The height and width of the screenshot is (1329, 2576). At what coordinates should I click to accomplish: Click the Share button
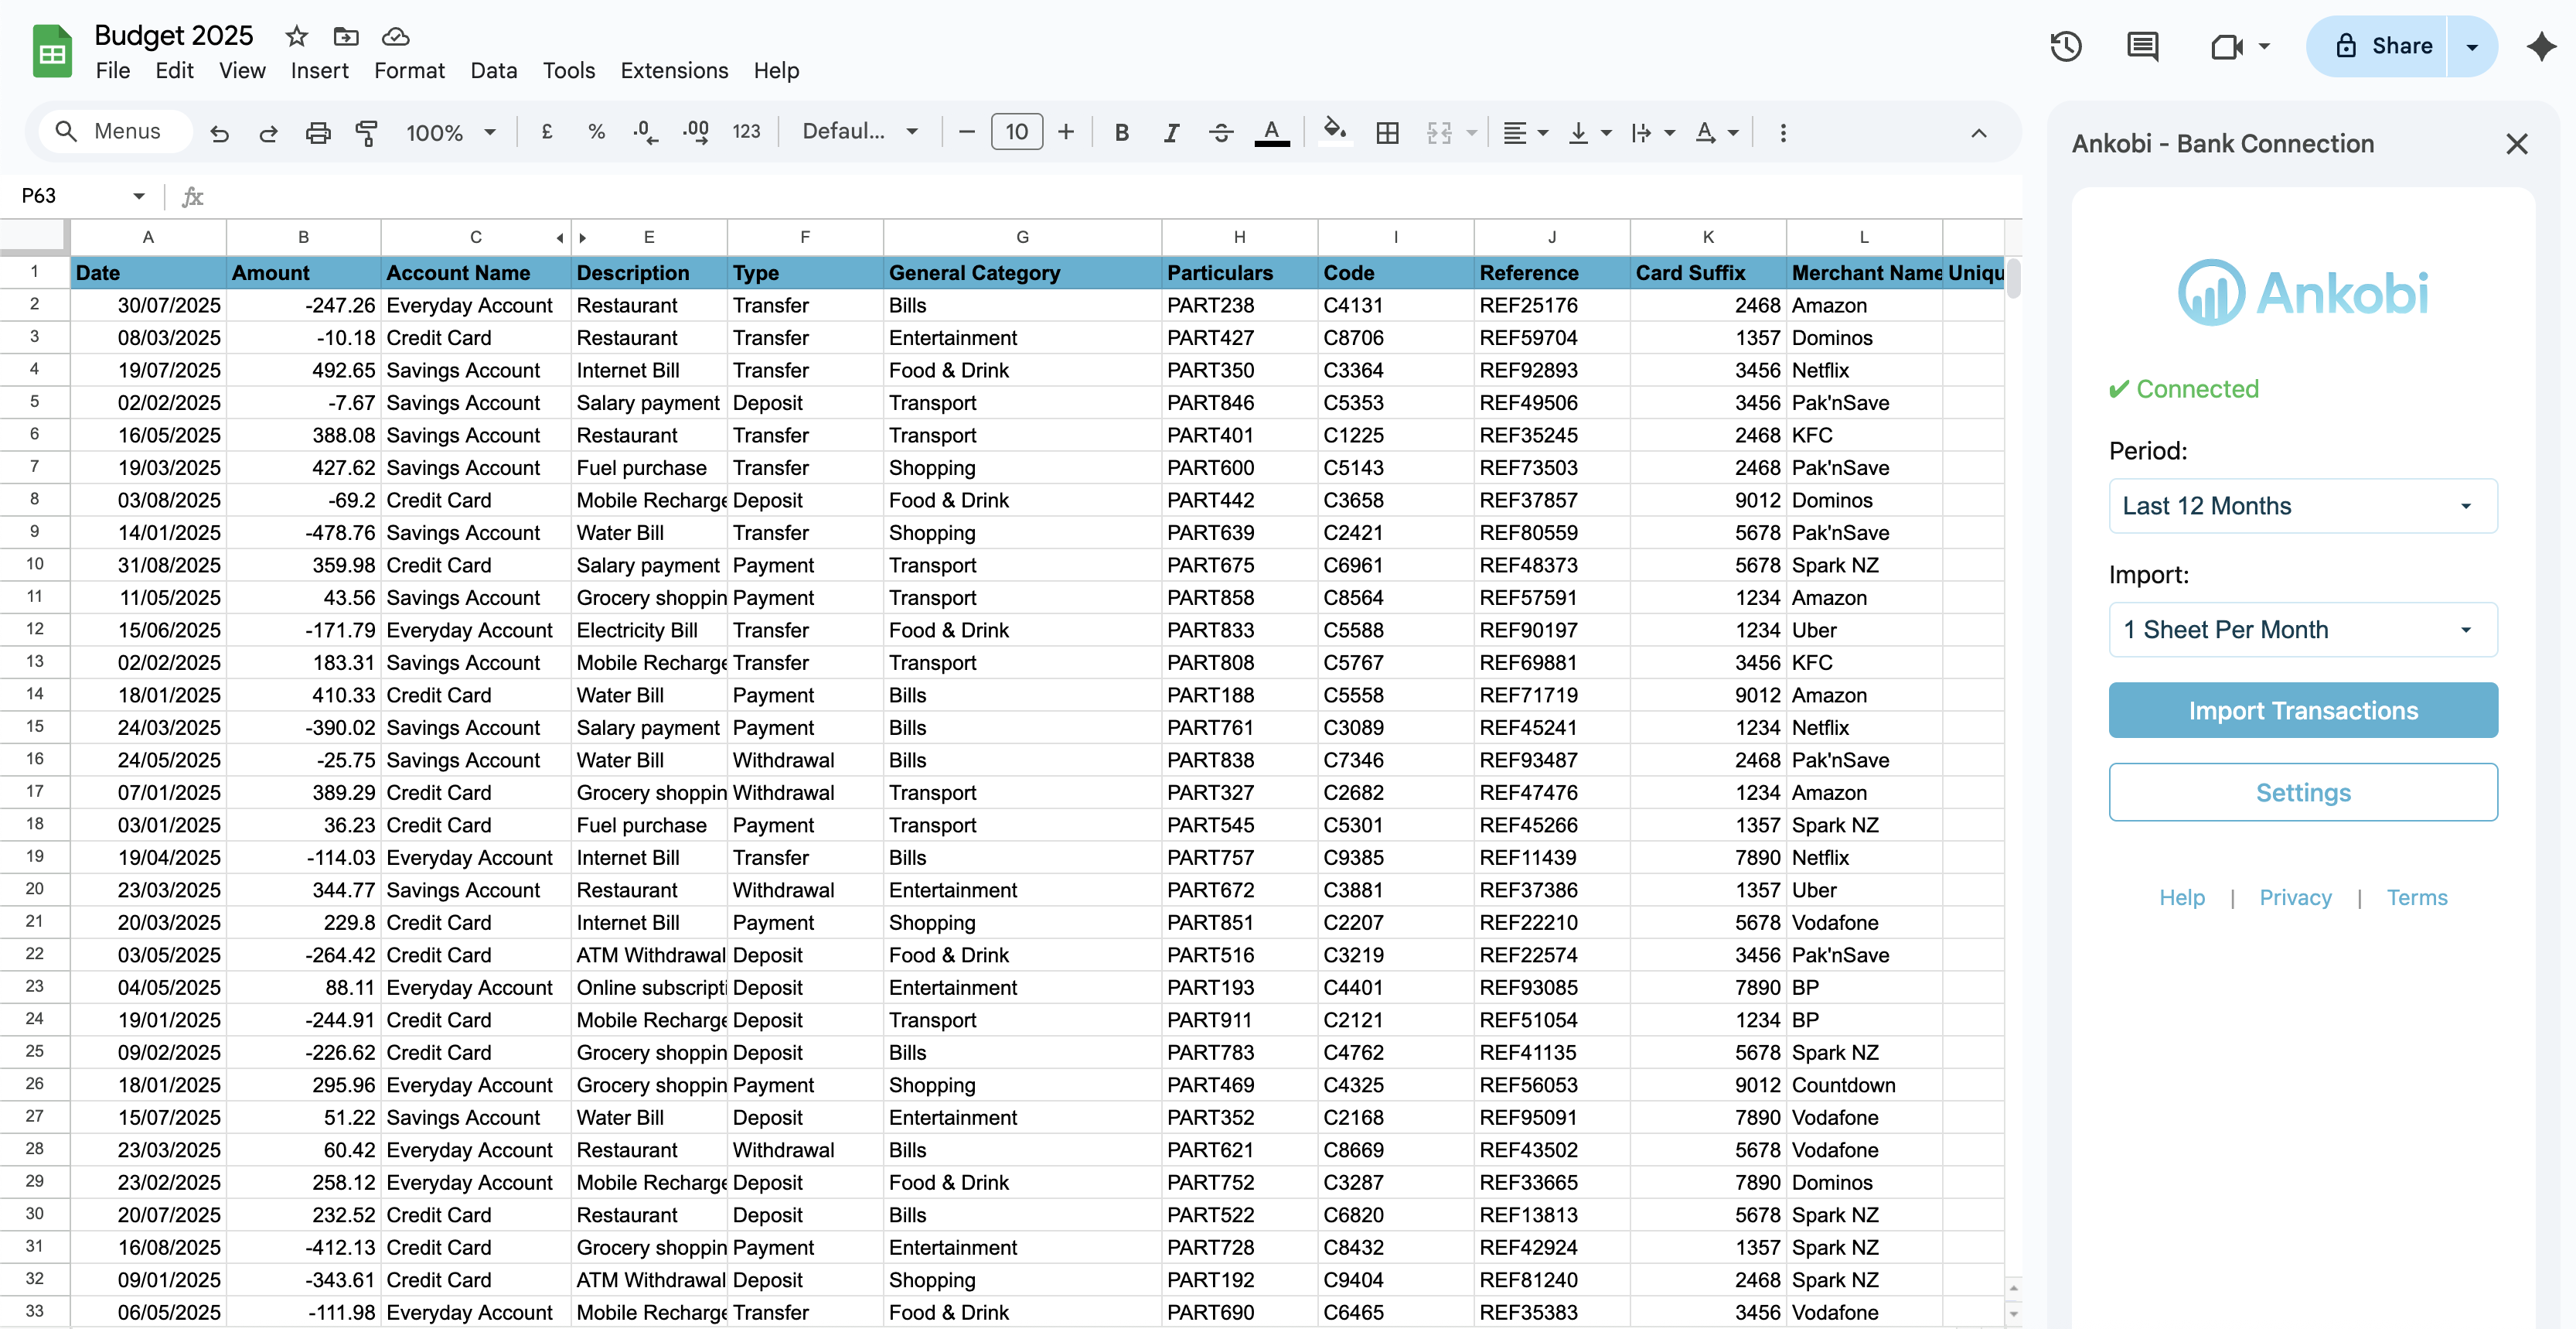[2377, 46]
